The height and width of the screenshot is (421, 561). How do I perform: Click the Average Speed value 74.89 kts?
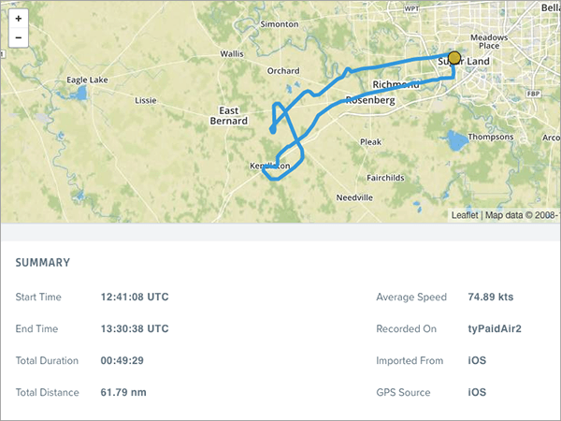(x=491, y=298)
